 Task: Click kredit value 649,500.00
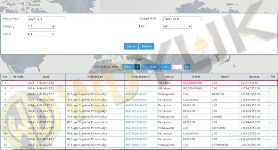click(219, 128)
